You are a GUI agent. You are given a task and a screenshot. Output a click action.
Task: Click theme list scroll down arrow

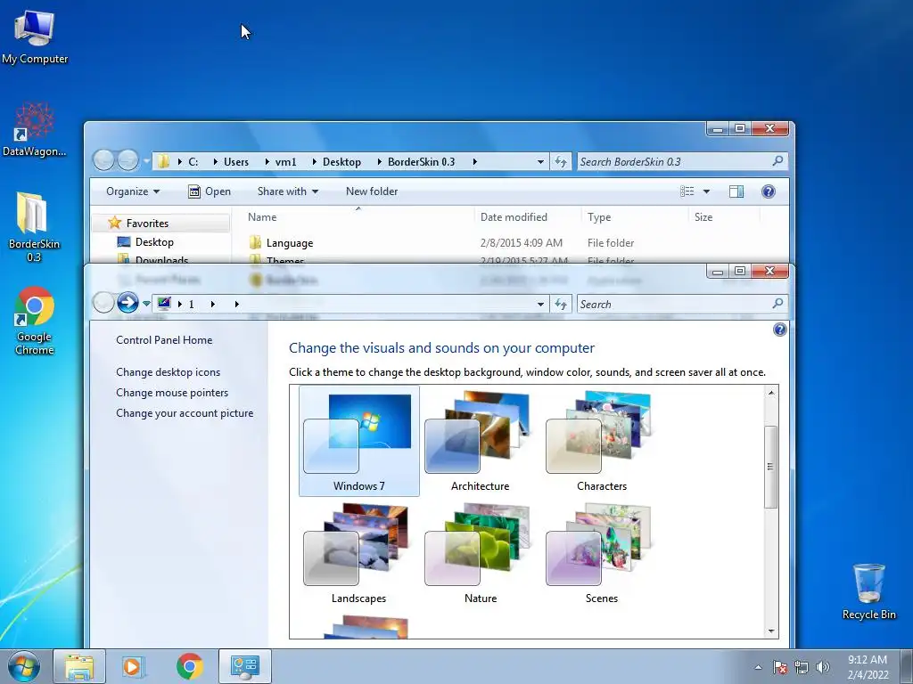coord(771,631)
